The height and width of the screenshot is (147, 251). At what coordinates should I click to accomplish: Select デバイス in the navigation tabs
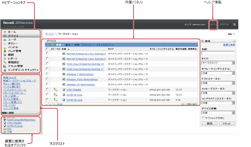(x=21, y=36)
